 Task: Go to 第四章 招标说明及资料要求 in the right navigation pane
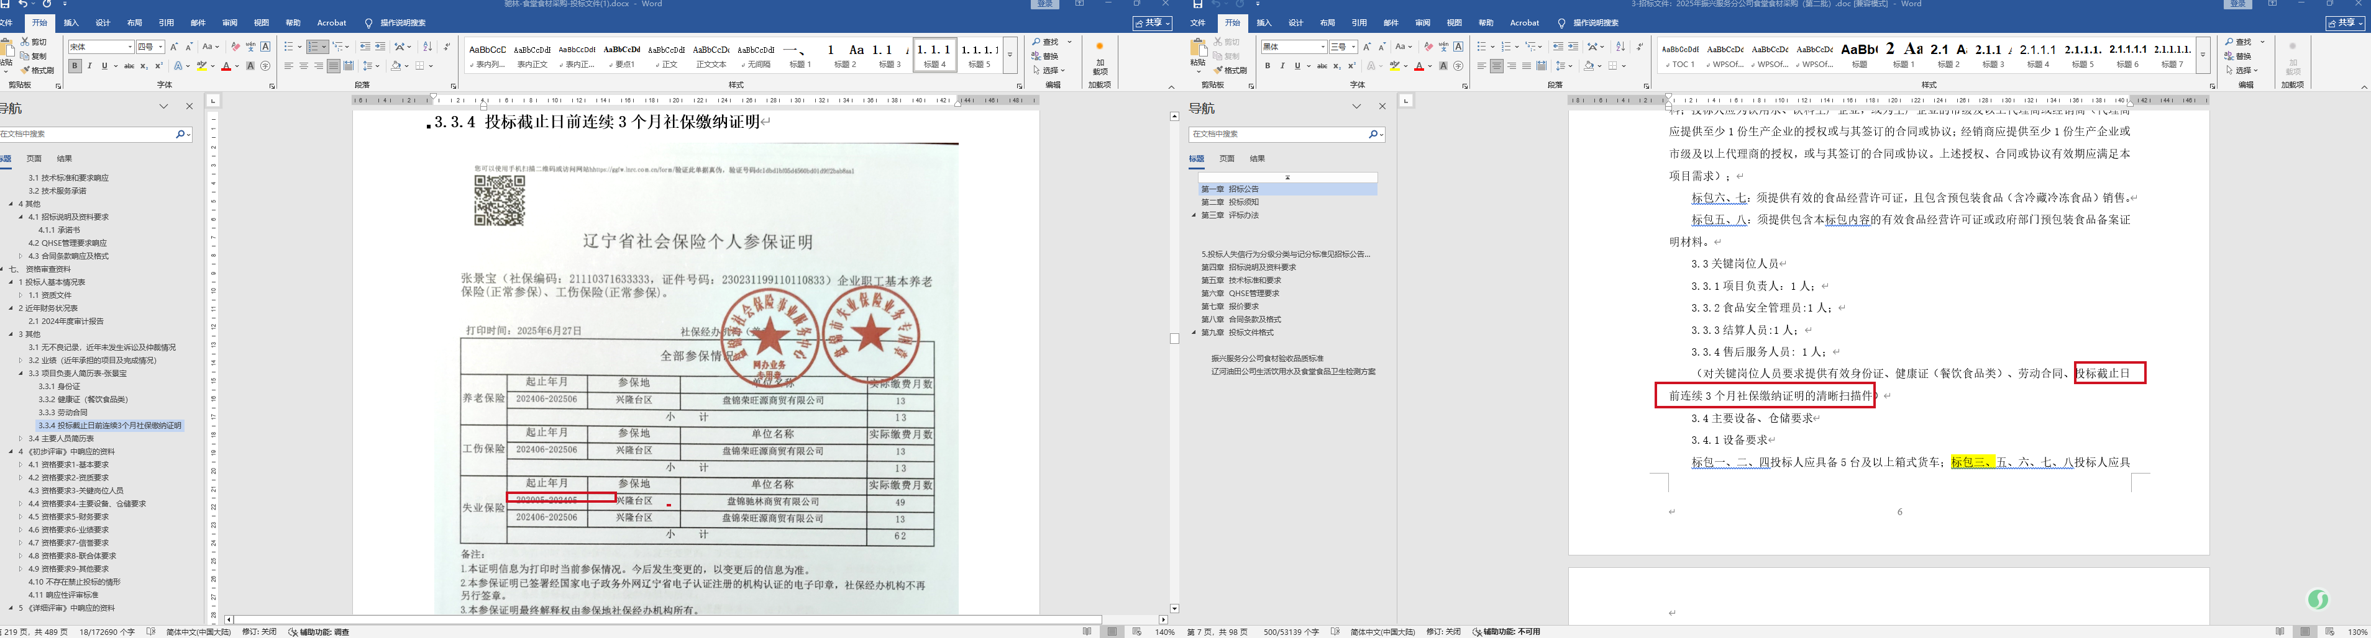pyautogui.click(x=1248, y=267)
